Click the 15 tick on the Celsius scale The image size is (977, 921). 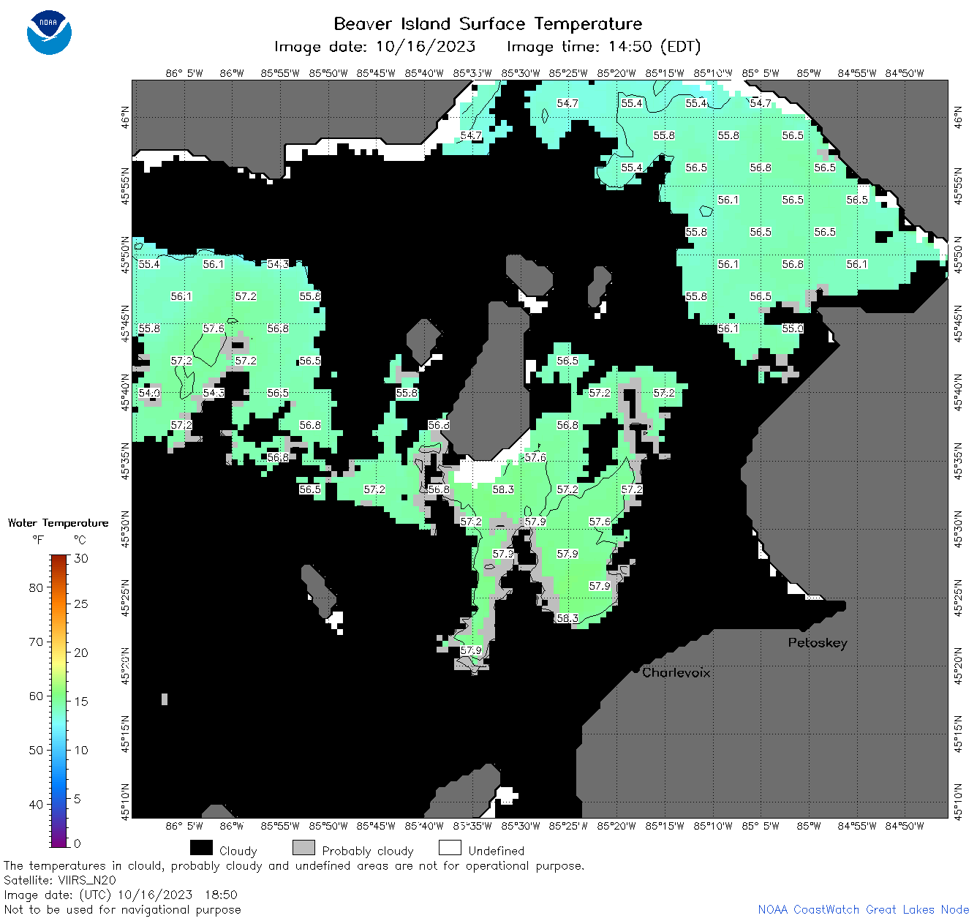(81, 701)
